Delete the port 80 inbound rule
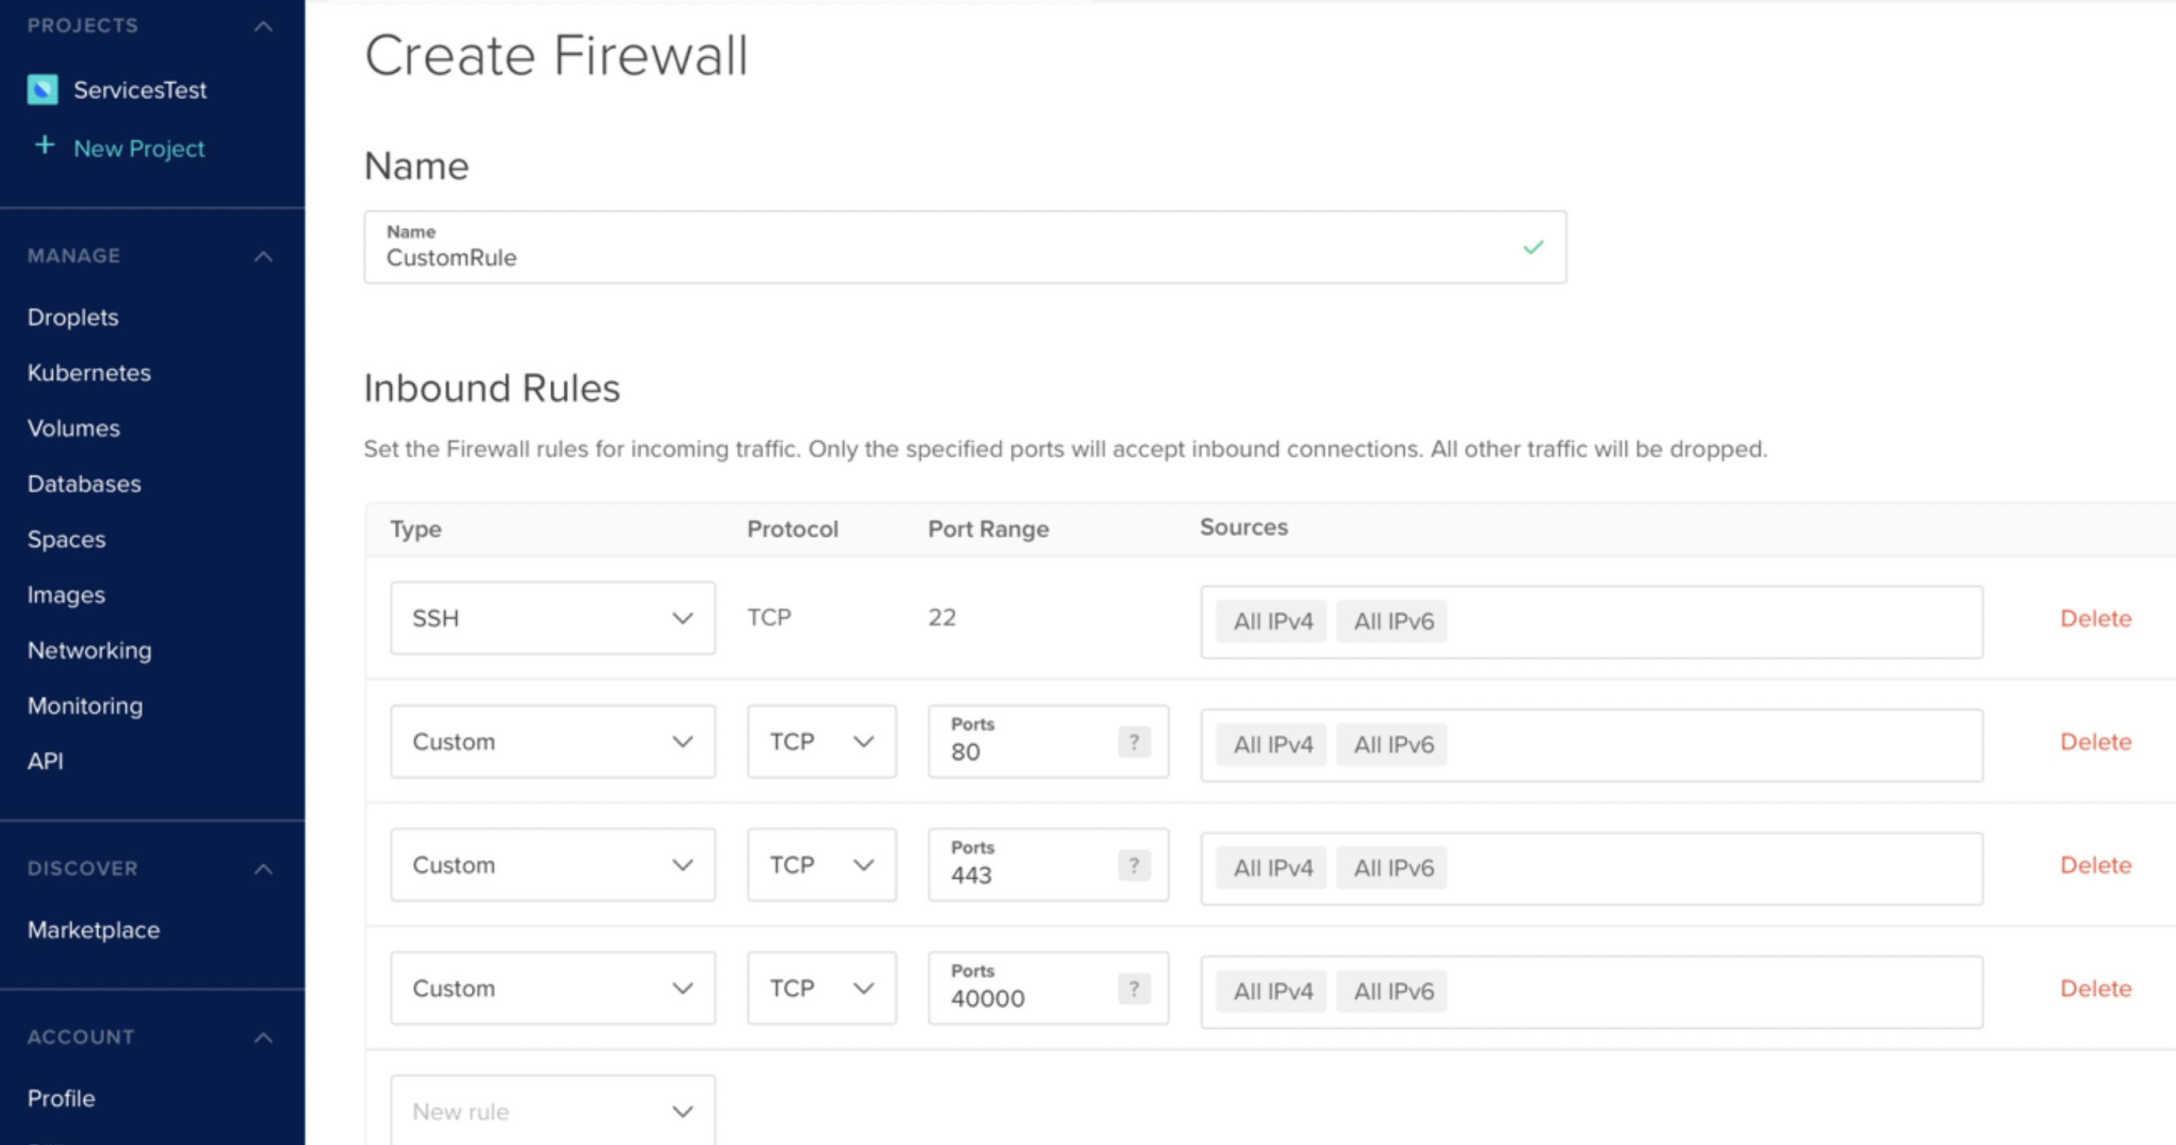This screenshot has width=2176, height=1145. click(x=2096, y=742)
